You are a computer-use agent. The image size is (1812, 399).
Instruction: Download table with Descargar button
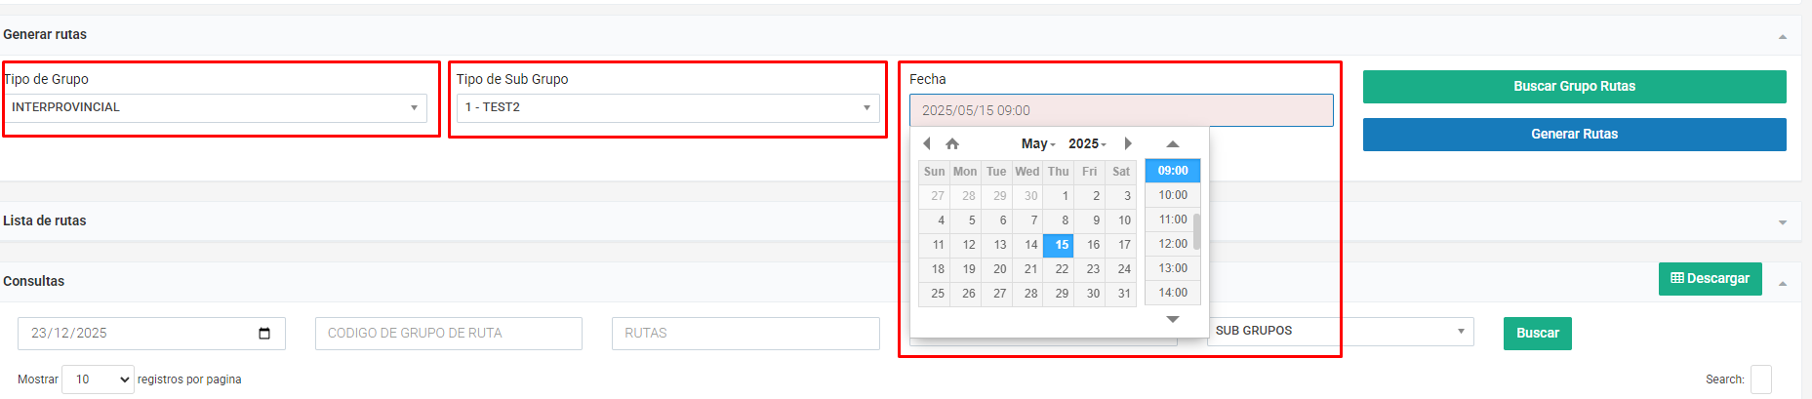(1710, 279)
